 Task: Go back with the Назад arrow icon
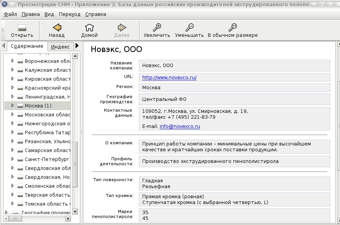57,28
